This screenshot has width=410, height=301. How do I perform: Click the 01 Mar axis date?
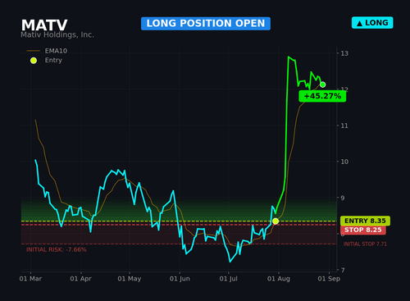coord(30,279)
